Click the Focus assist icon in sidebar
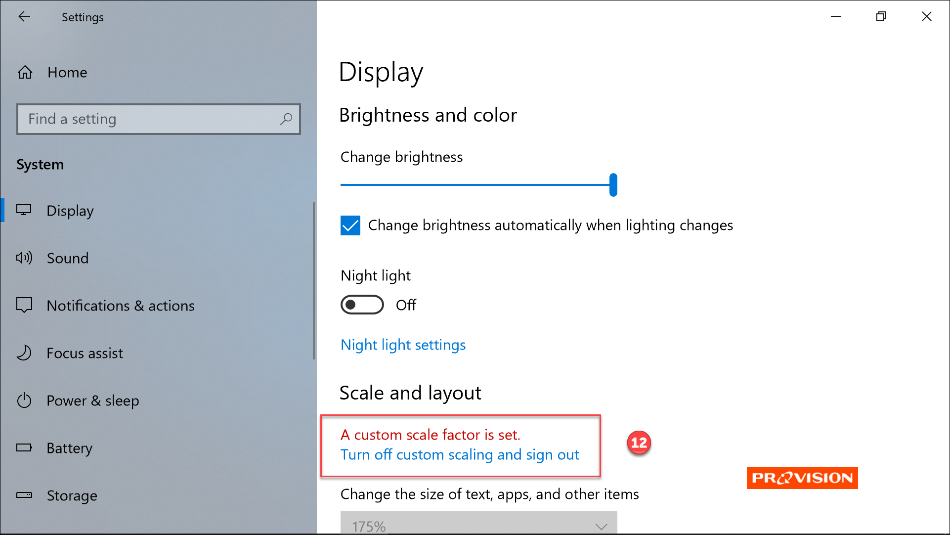The image size is (950, 535). [24, 353]
